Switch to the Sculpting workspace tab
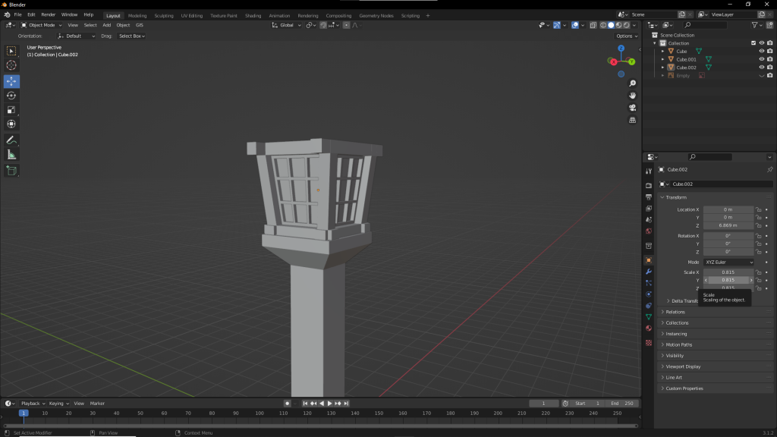The height and width of the screenshot is (437, 777). pos(164,15)
